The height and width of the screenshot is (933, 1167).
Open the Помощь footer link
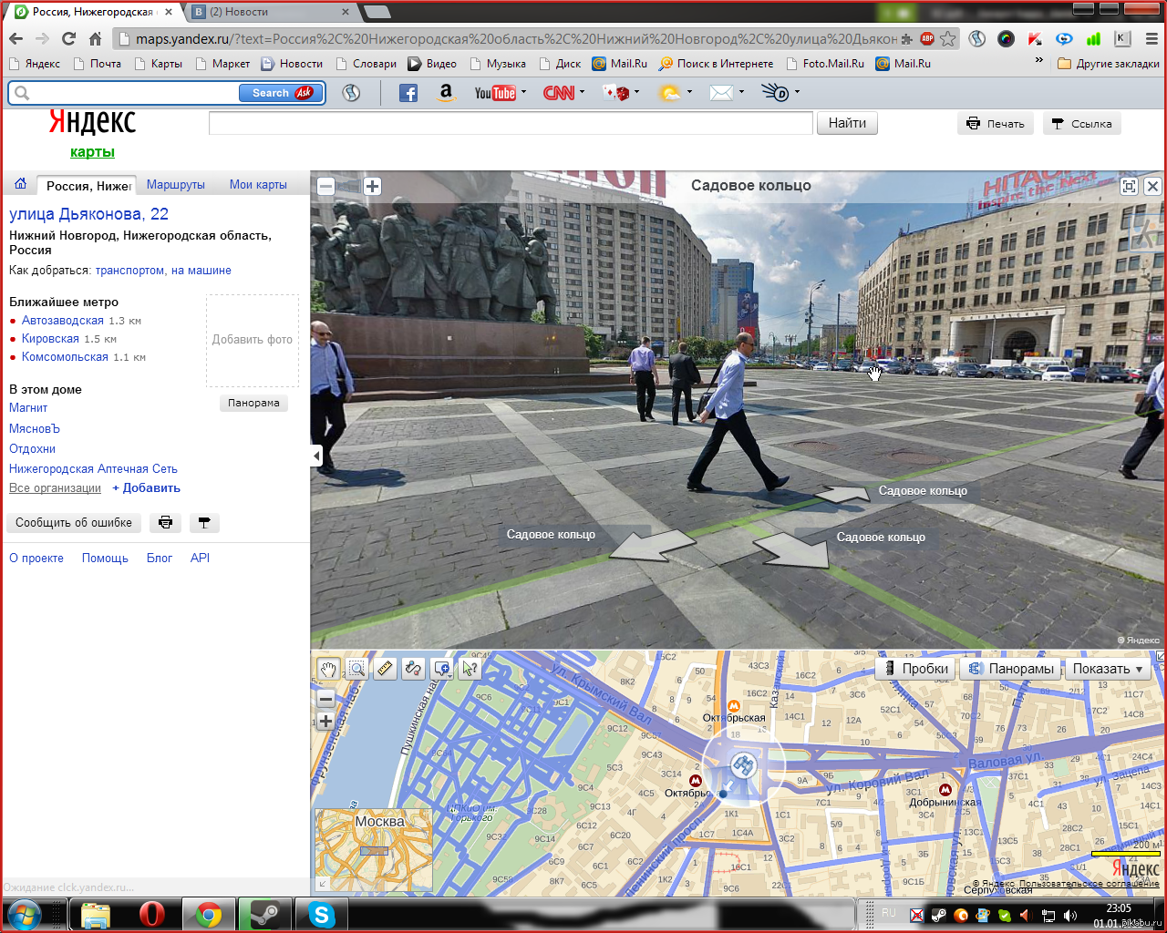pos(105,559)
